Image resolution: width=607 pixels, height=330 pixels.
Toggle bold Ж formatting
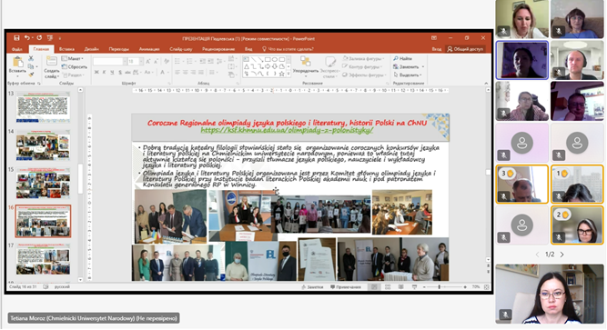96,73
